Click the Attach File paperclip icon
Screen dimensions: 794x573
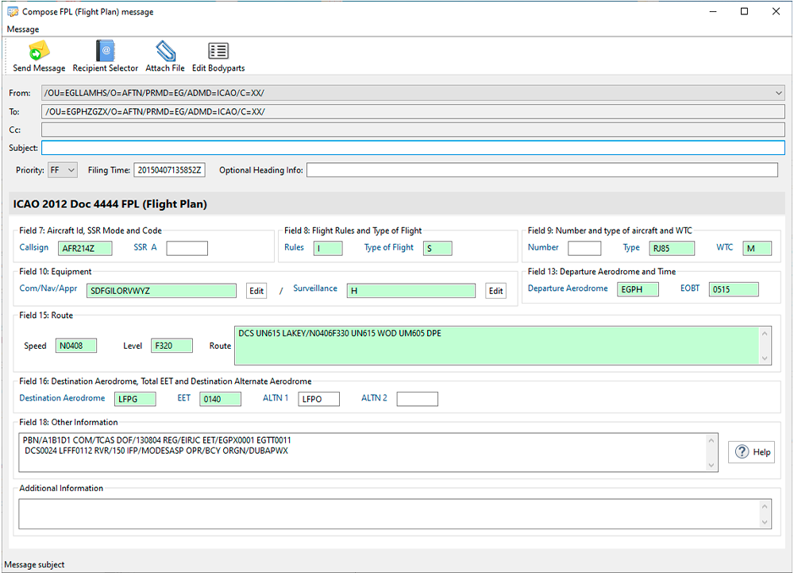pos(165,52)
